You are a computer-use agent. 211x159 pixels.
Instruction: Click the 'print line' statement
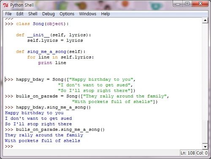[52, 63]
